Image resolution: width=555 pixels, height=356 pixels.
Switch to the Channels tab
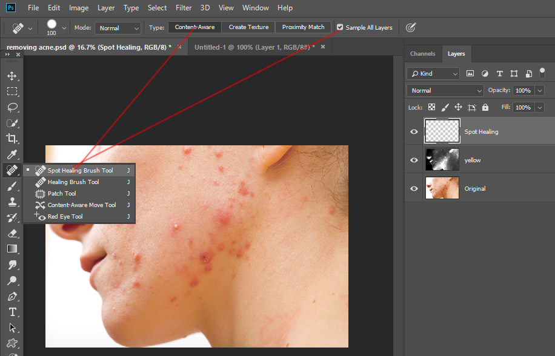[x=423, y=53]
